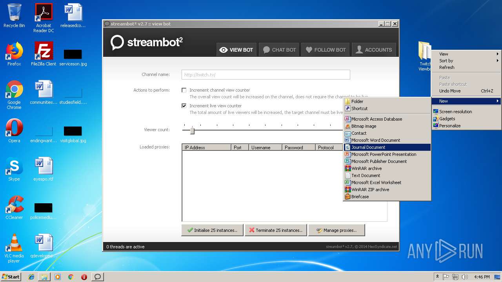Create new Briefcase item
The image size is (502, 282).
pyautogui.click(x=387, y=197)
